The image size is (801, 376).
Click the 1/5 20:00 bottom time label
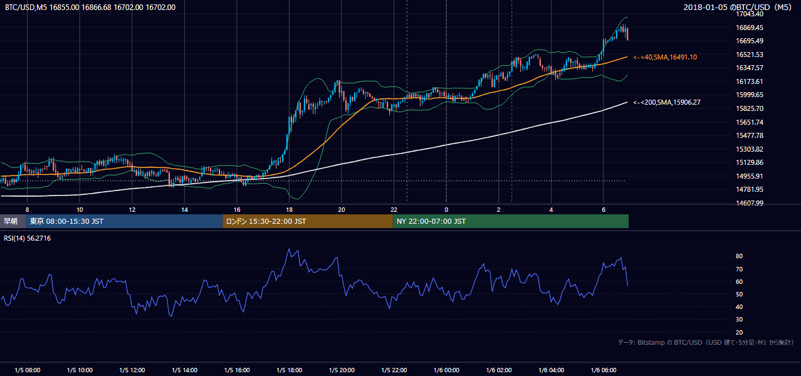tap(342, 370)
